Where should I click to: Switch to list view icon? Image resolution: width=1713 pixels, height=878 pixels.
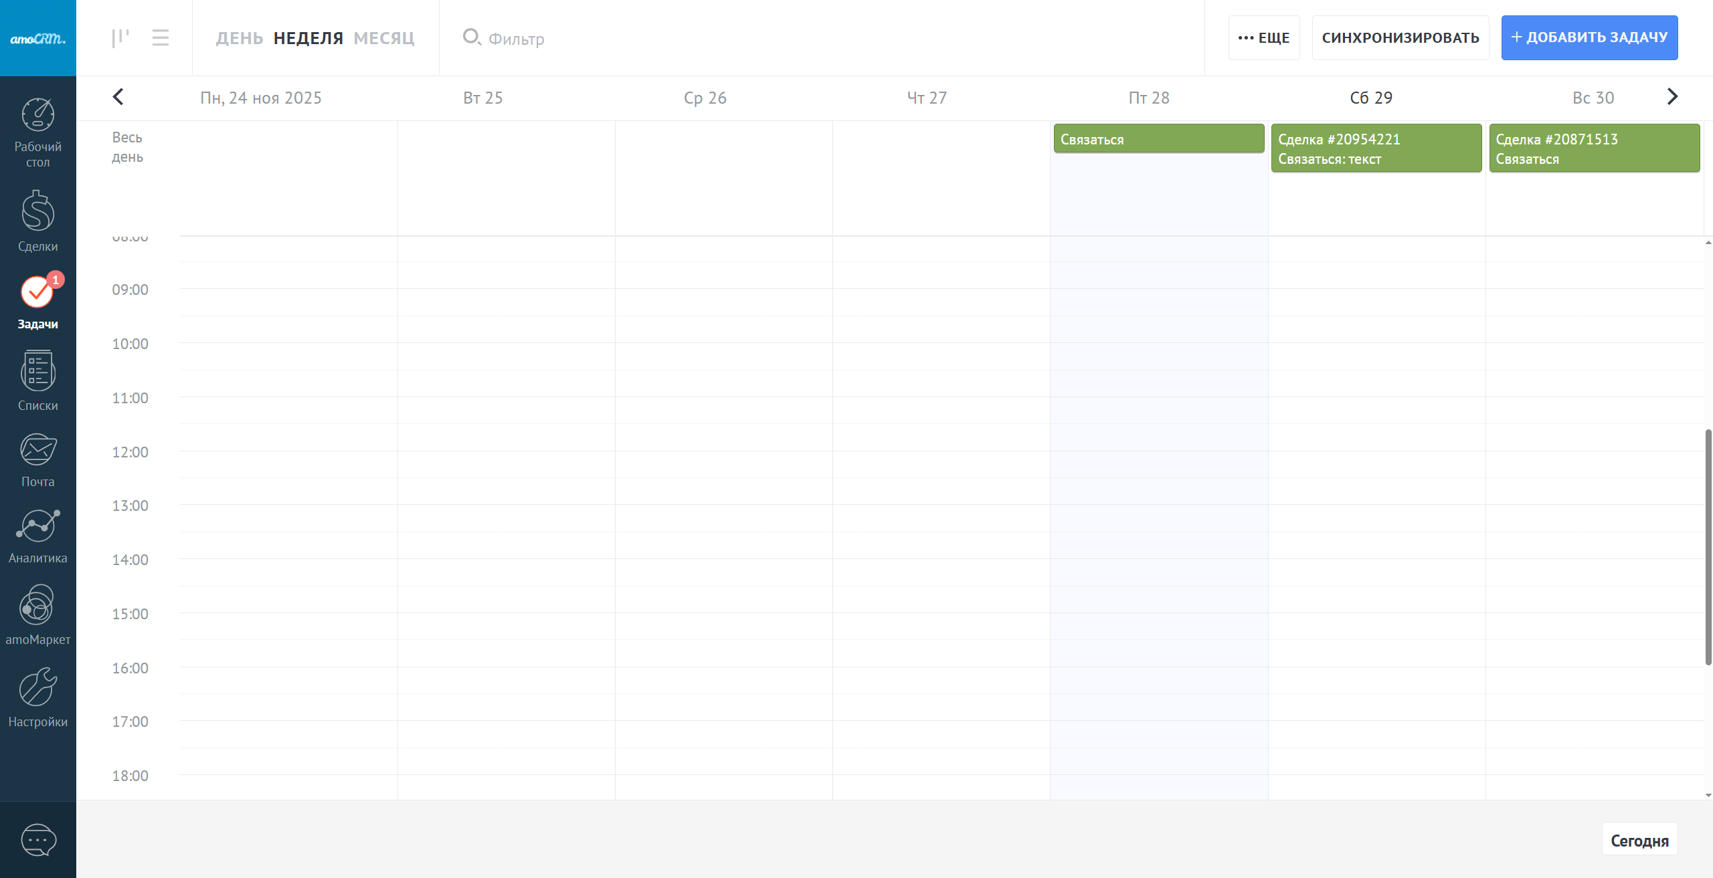[x=161, y=38]
